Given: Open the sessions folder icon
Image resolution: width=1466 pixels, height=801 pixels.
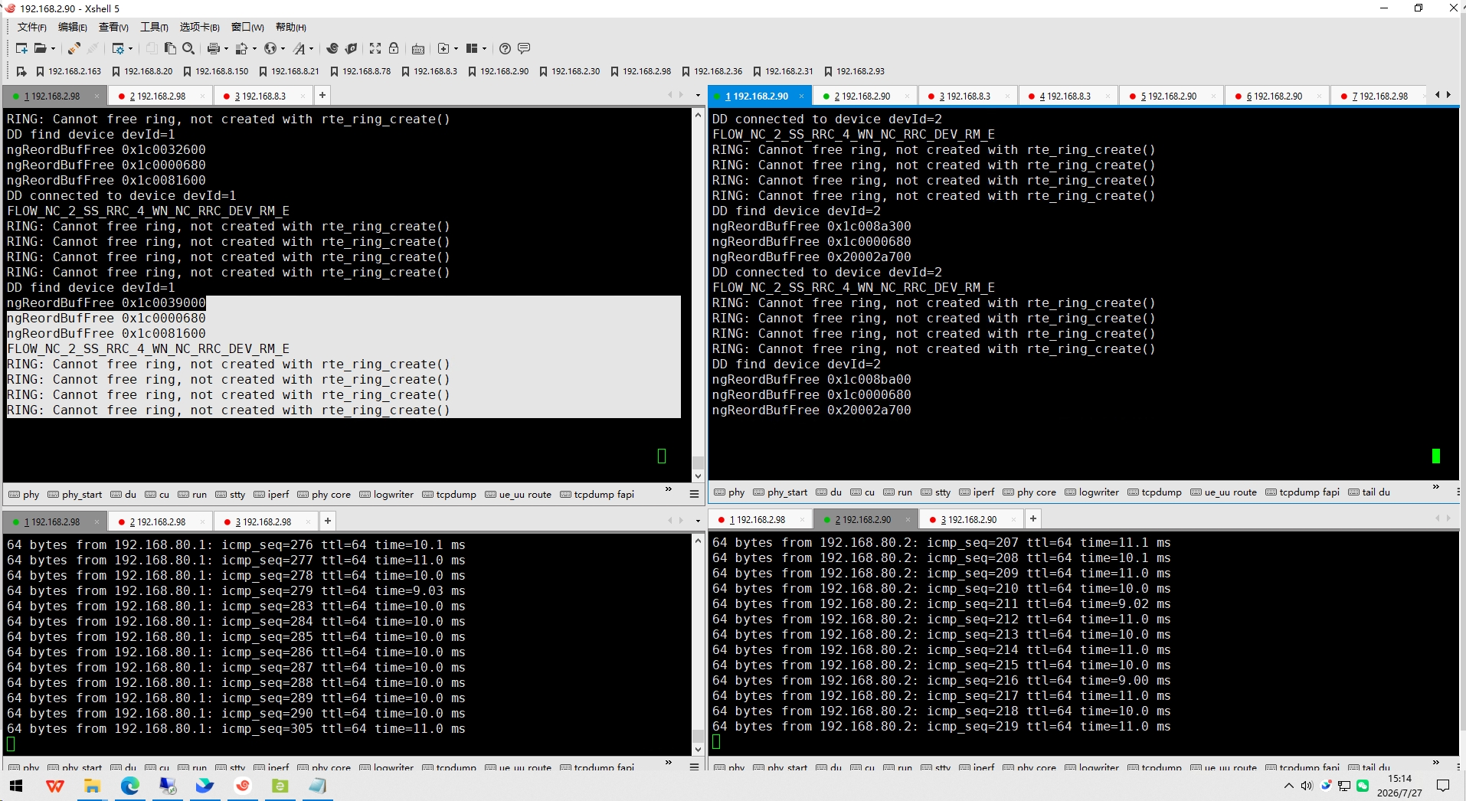Looking at the screenshot, I should 40,48.
